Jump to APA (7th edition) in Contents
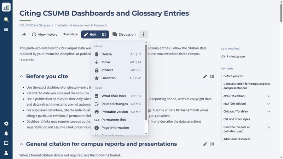This screenshot has width=283, height=159. coord(234,96)
